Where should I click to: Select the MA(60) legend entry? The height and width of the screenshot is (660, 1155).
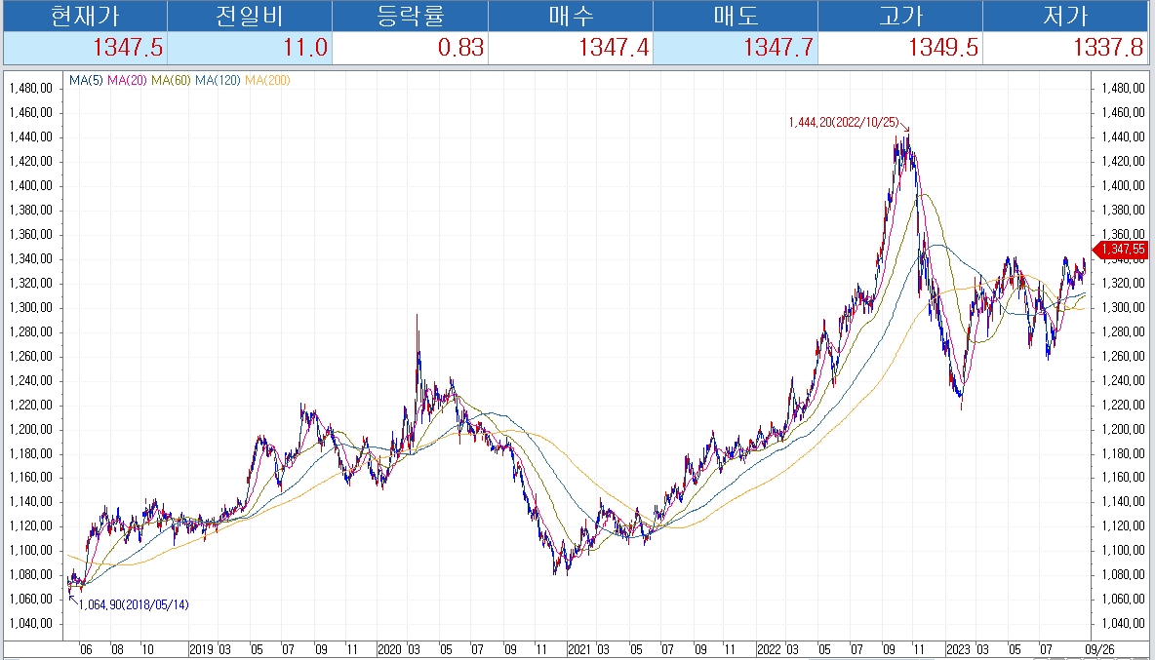click(172, 80)
